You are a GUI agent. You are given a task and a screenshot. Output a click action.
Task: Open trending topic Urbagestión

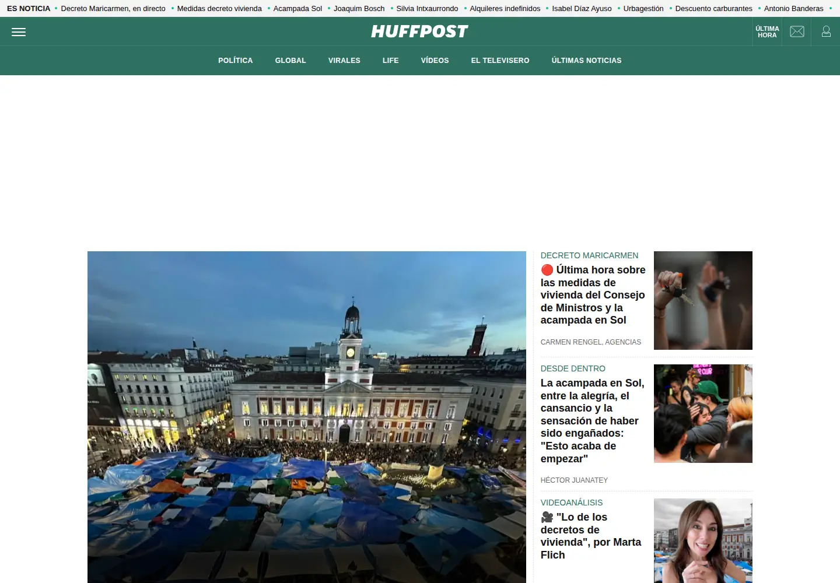click(643, 9)
